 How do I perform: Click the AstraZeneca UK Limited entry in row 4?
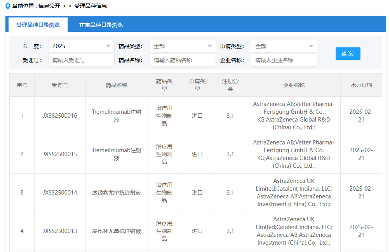[294, 231]
